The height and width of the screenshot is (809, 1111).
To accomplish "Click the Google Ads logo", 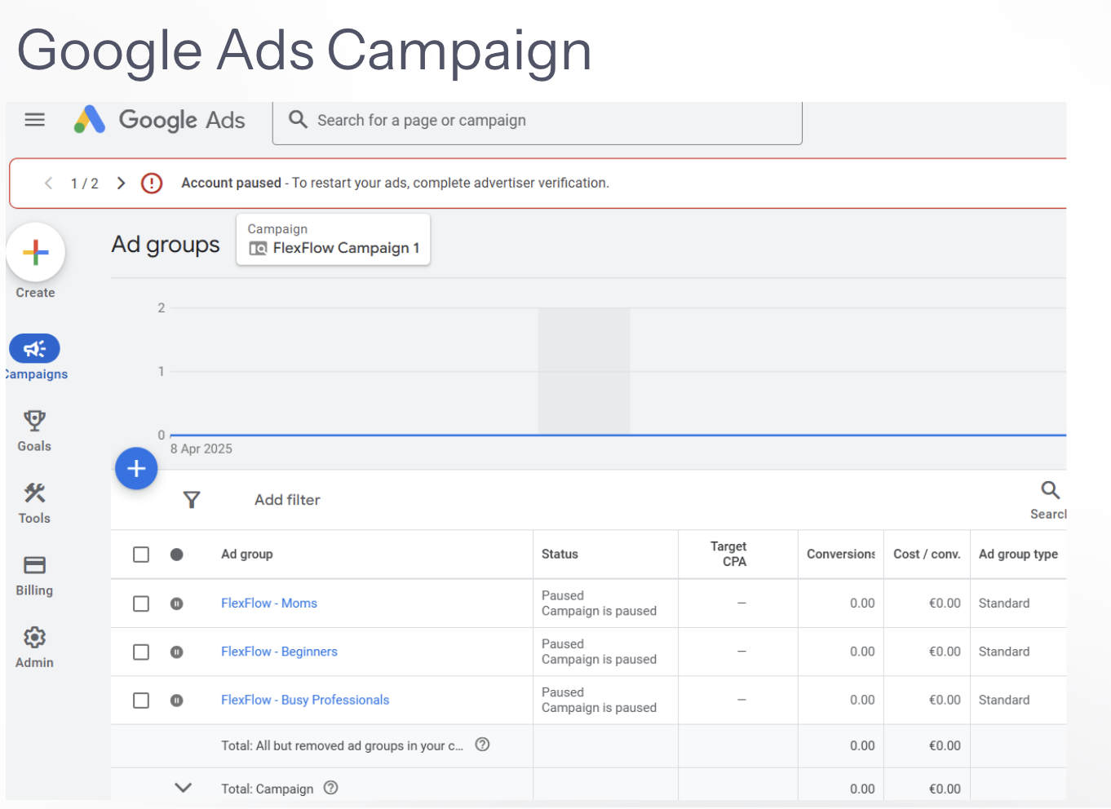I will (x=159, y=120).
